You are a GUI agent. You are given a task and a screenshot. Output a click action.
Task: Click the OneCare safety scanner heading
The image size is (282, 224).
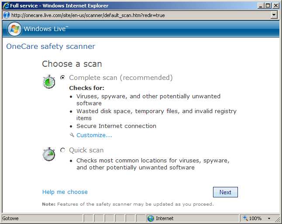pos(51,46)
